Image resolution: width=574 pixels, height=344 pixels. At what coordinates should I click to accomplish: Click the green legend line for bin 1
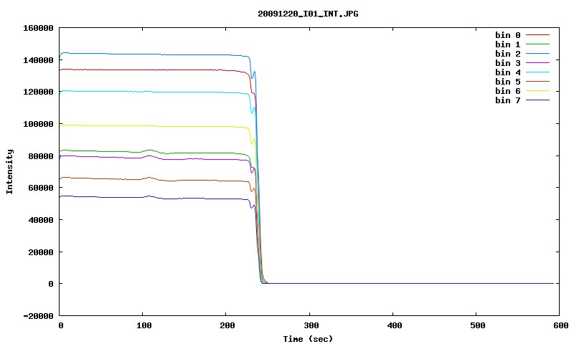coord(537,44)
